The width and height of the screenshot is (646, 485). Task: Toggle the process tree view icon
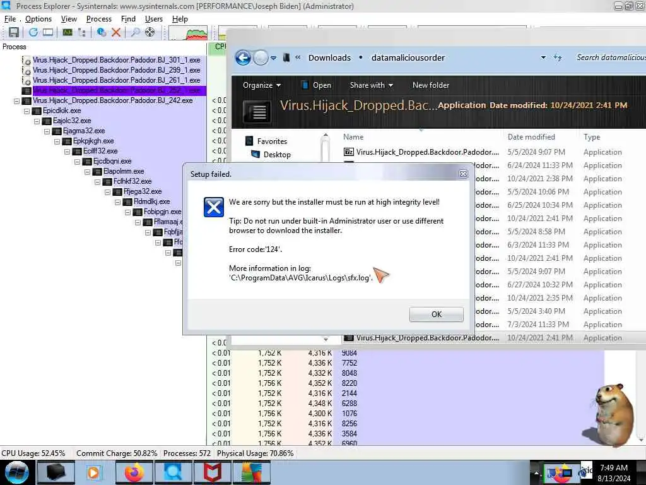click(x=81, y=32)
